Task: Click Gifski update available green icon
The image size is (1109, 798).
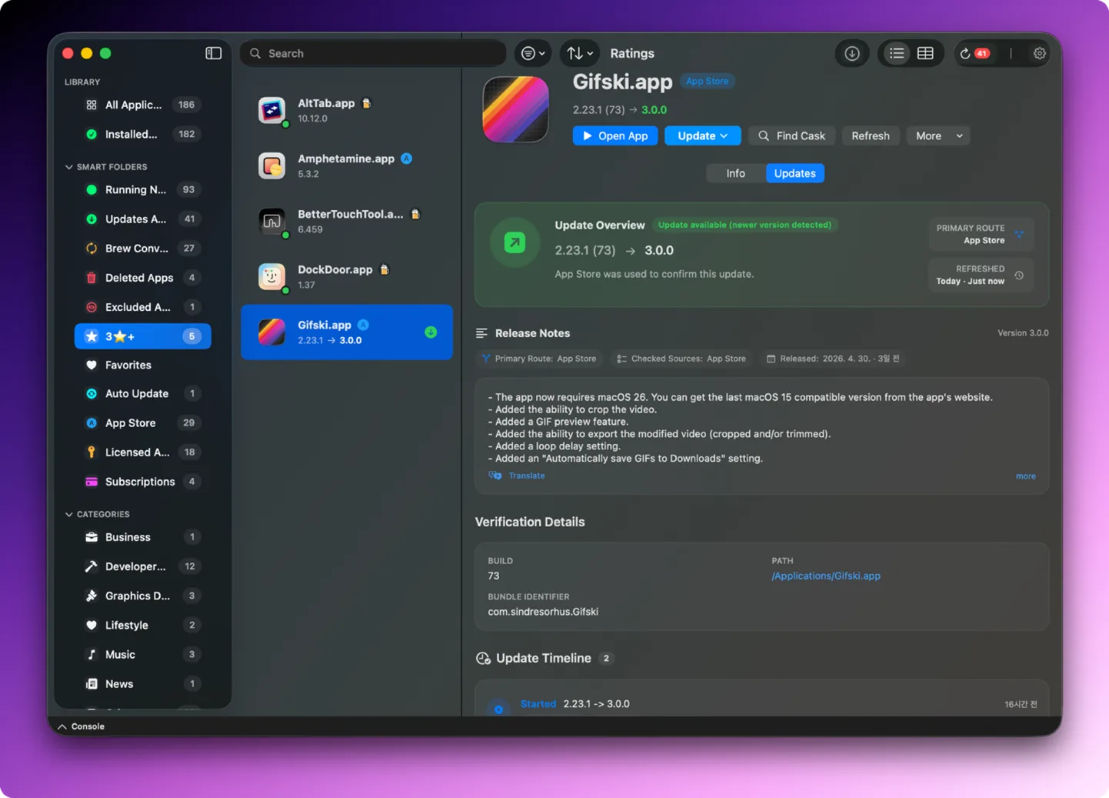Action: click(431, 332)
